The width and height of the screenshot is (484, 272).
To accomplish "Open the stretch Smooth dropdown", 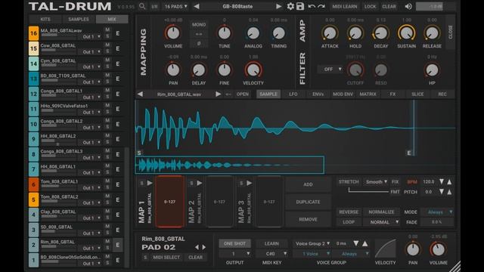I will click(x=377, y=182).
